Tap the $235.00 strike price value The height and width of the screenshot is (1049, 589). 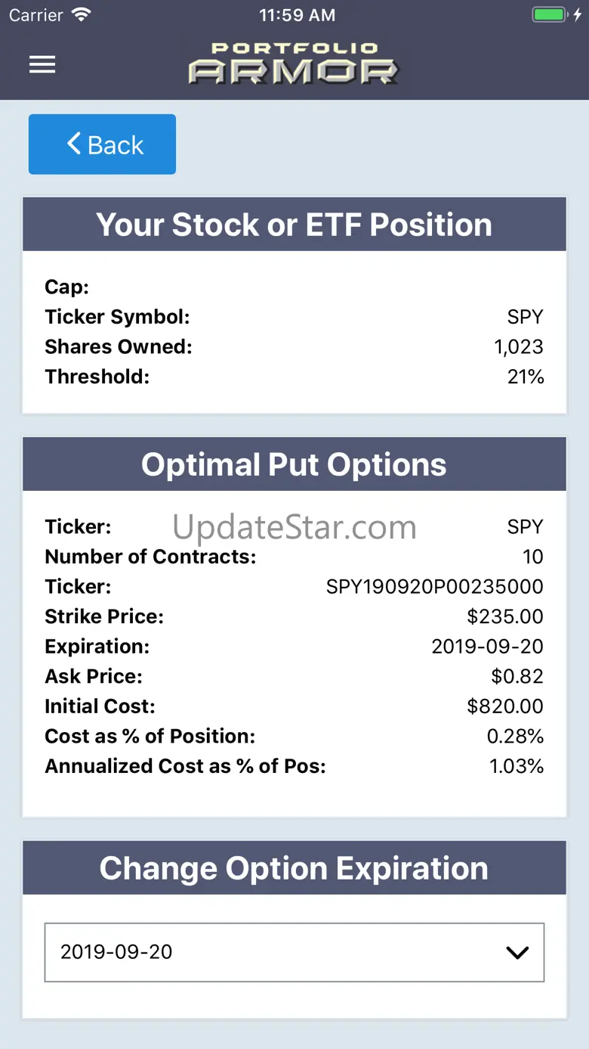[x=505, y=616]
